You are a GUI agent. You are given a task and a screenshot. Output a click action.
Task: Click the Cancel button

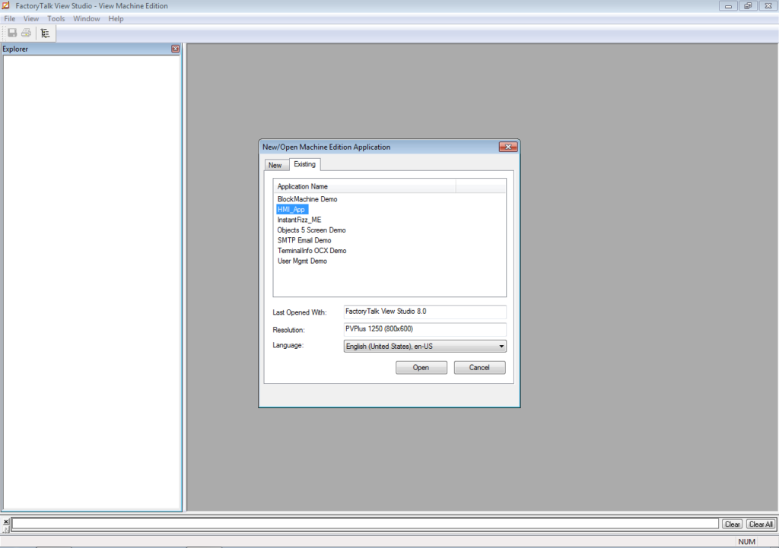point(479,367)
